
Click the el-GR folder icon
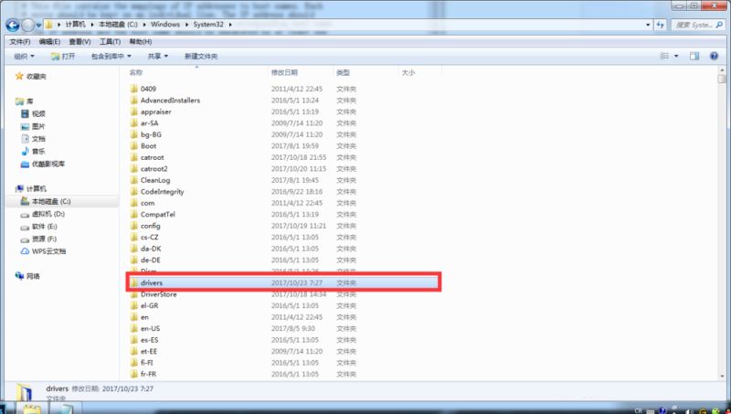[x=134, y=306]
